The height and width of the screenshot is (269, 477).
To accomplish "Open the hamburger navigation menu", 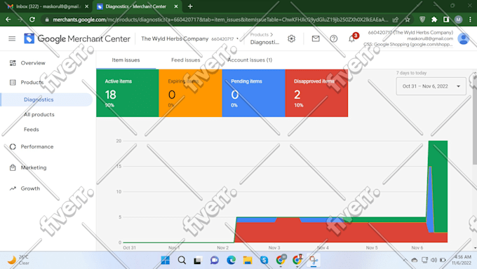I will [12, 39].
